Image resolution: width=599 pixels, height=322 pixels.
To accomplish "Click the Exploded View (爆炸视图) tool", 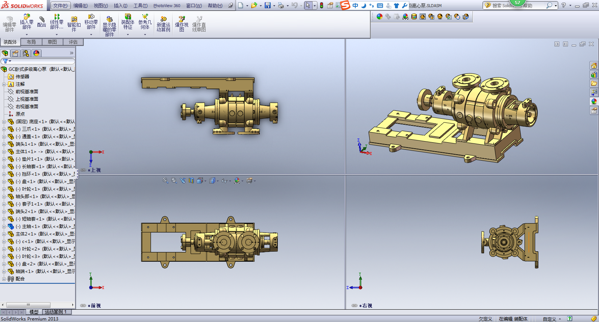I will click(182, 24).
